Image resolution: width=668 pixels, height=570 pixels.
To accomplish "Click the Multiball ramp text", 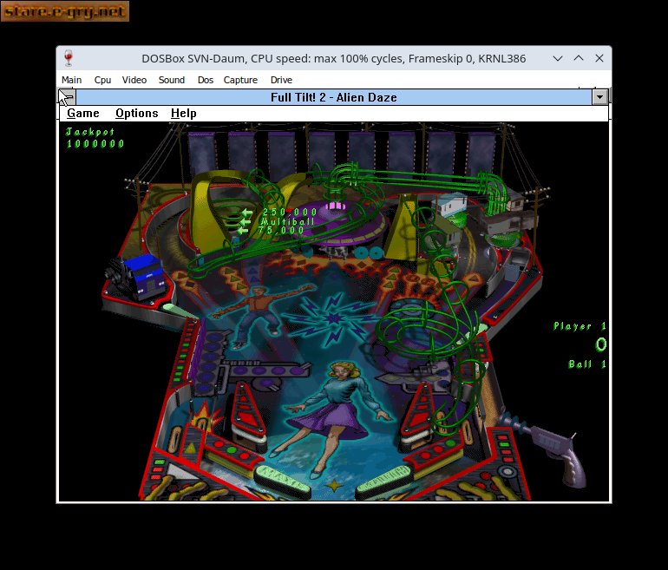I will (x=287, y=221).
